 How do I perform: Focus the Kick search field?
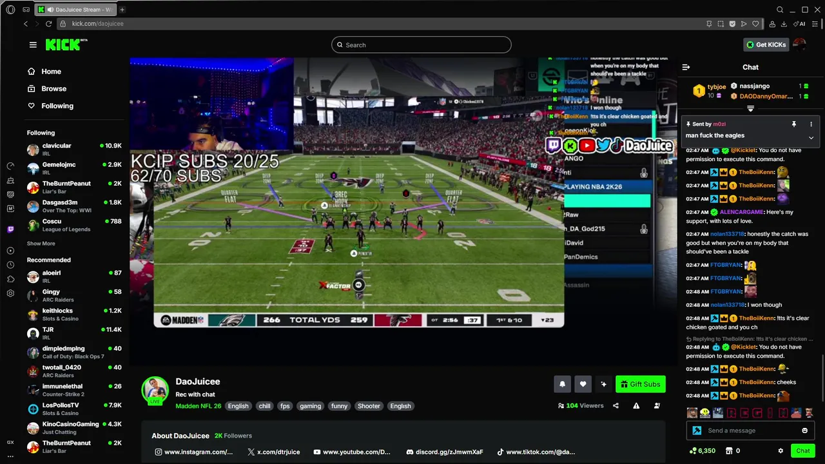[422, 44]
